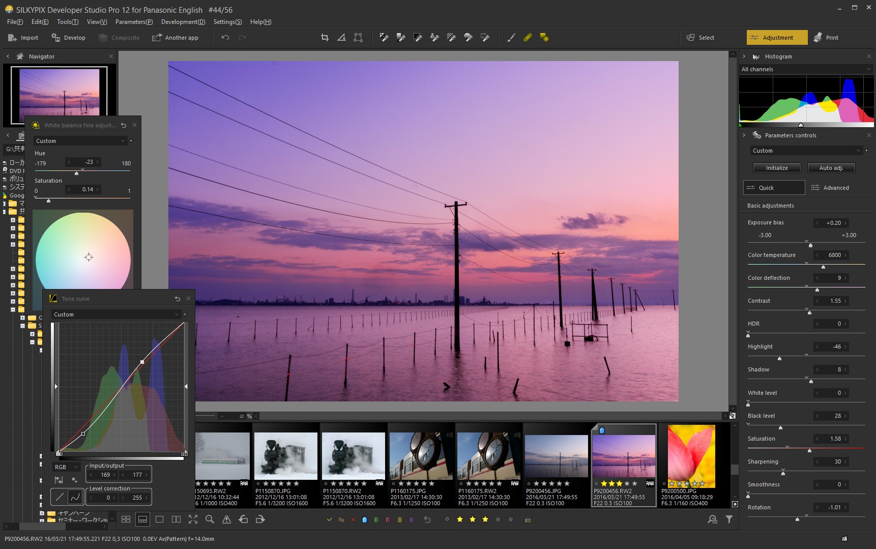Click the Print button
Image resolution: width=876 pixels, height=549 pixels.
[x=826, y=38]
